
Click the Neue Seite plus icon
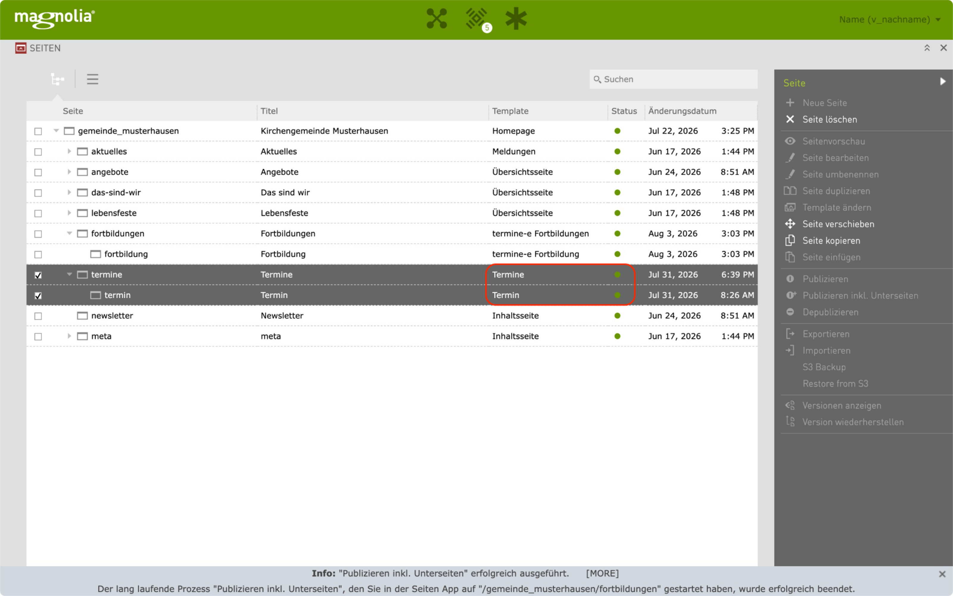pyautogui.click(x=790, y=103)
